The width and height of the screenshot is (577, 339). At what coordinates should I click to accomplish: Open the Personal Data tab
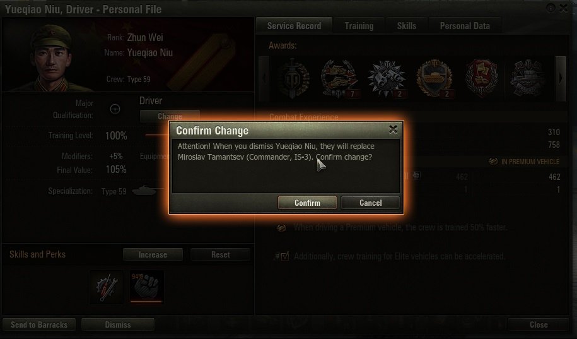click(465, 26)
